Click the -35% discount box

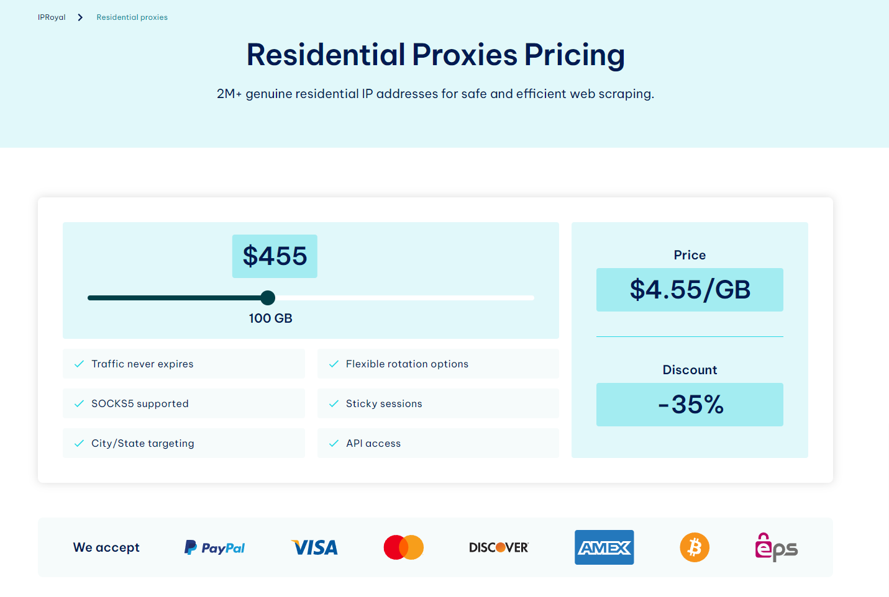pos(690,405)
